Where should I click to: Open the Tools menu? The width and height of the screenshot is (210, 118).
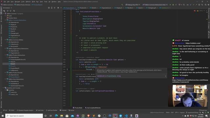(x=46, y=2)
